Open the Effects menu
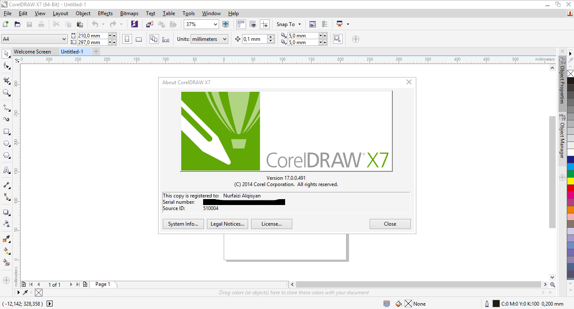 [105, 13]
